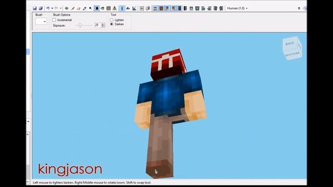Click the cube icon beside reset camera
Image resolution: width=333 pixels, height=187 pixels.
[x=148, y=8]
